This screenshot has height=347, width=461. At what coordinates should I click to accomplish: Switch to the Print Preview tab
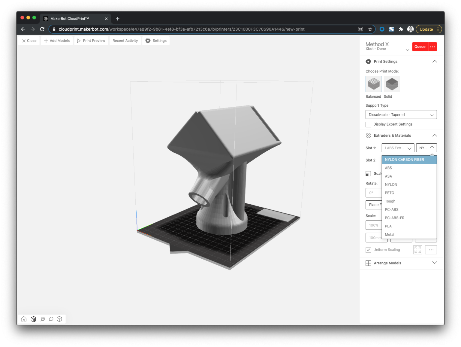coord(91,41)
